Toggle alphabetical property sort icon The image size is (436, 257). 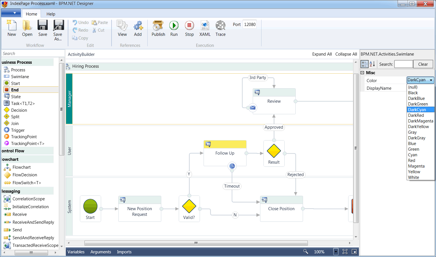coord(372,64)
